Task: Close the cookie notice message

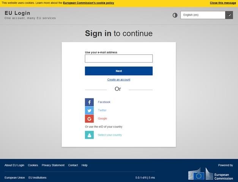Action: (x=223, y=3)
